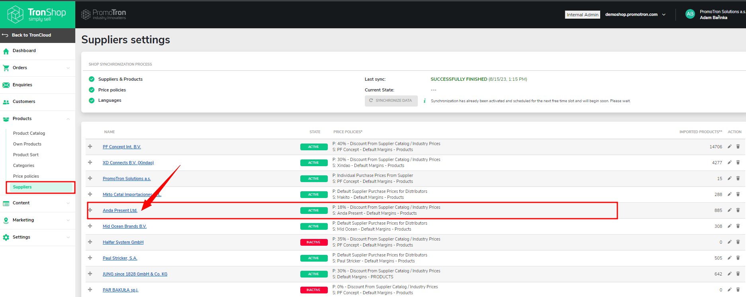Click the Price policies check icon
The width and height of the screenshot is (746, 297).
(x=92, y=90)
